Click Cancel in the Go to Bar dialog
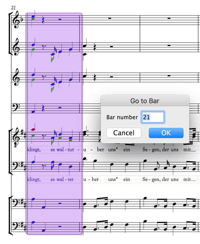The width and height of the screenshot is (200, 244). [124, 133]
